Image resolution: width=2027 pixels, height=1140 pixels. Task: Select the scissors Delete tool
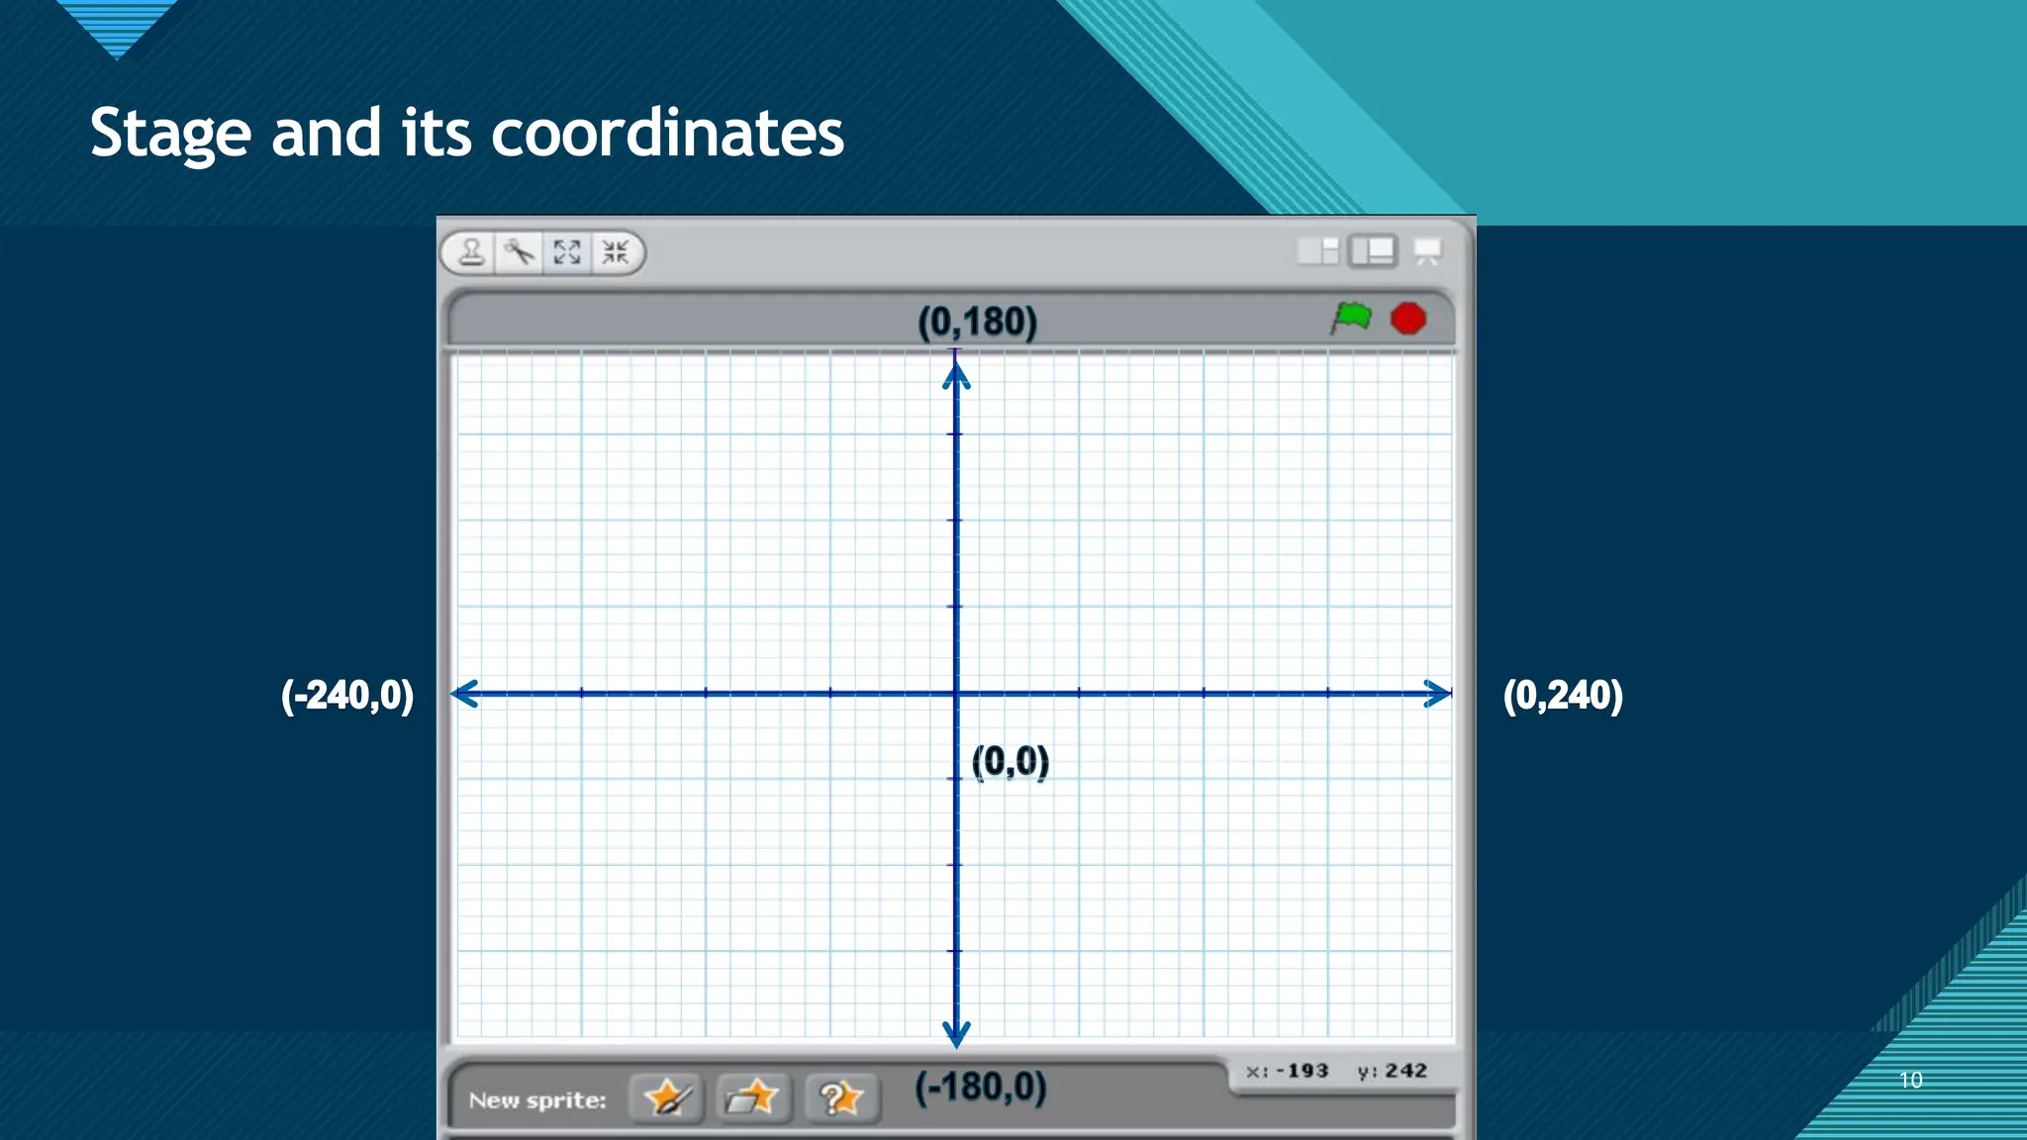tap(519, 252)
